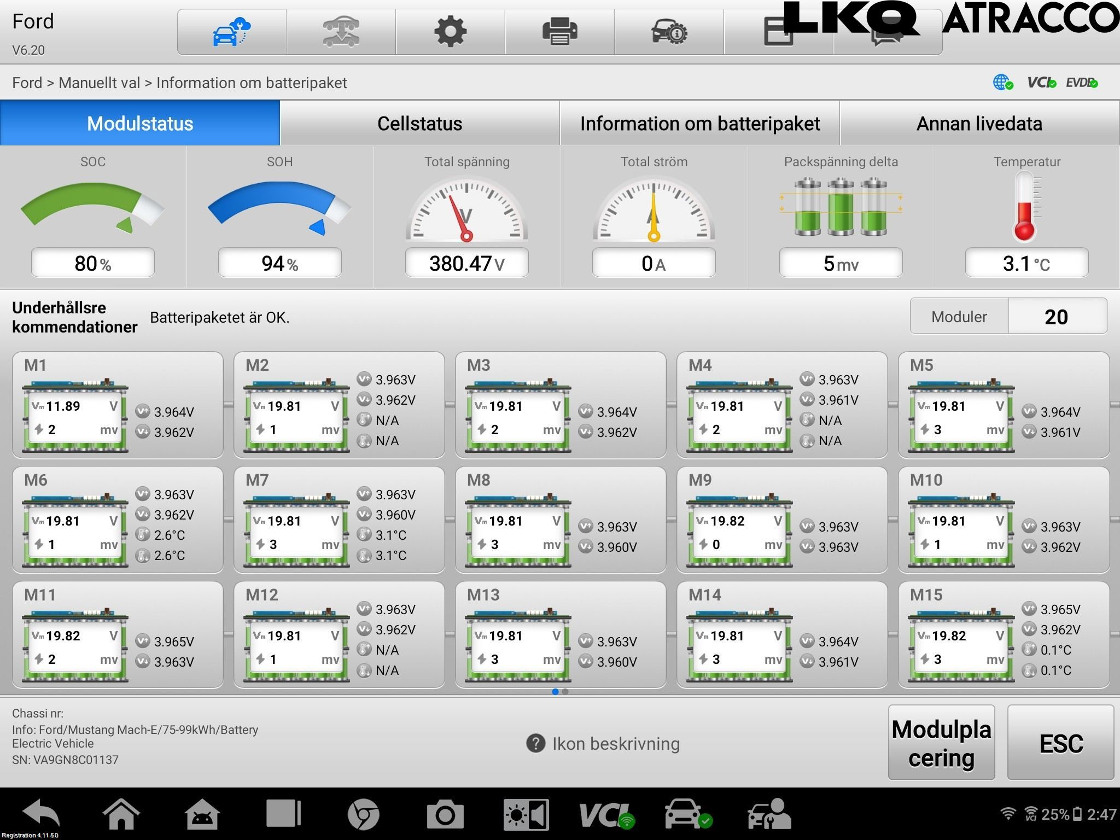
Task: Select the Information om batteripaket tab
Action: [699, 123]
